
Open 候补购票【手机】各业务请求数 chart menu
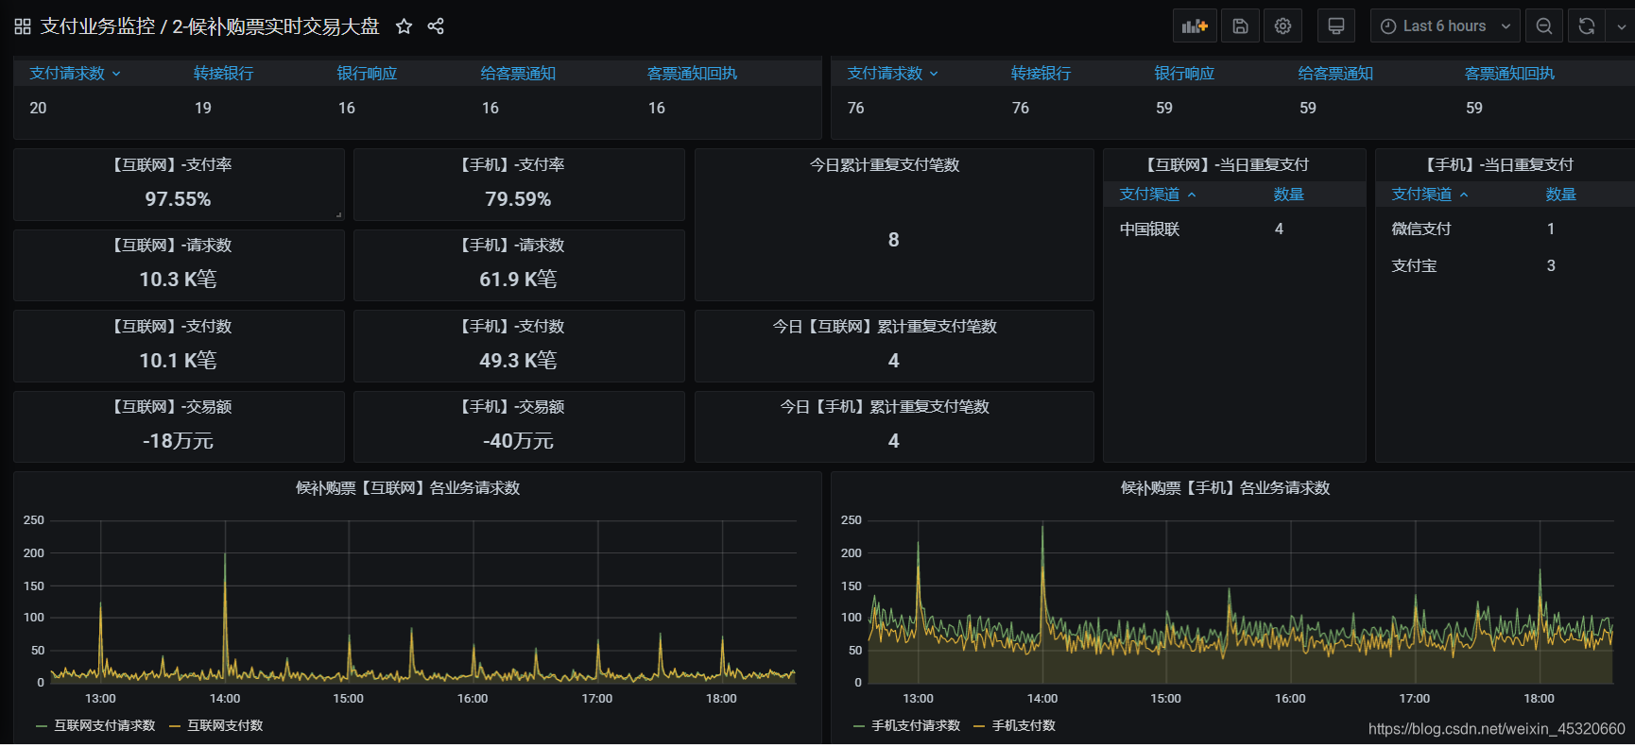1226,488
